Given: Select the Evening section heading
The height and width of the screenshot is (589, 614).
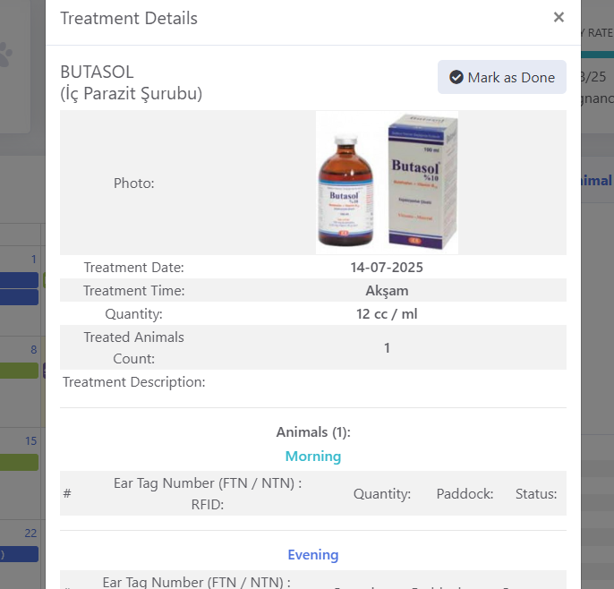Looking at the screenshot, I should point(313,555).
